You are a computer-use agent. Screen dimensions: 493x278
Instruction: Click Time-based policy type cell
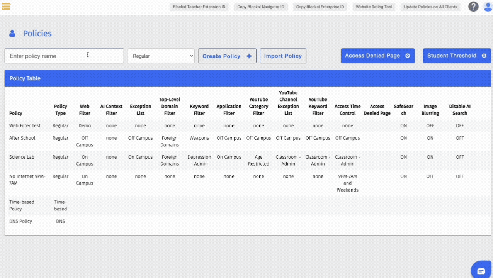[60, 205]
